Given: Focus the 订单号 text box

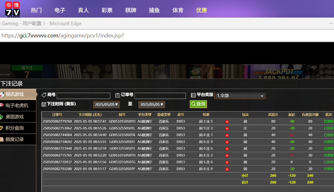Looking at the screenshot, I should point(160,96).
